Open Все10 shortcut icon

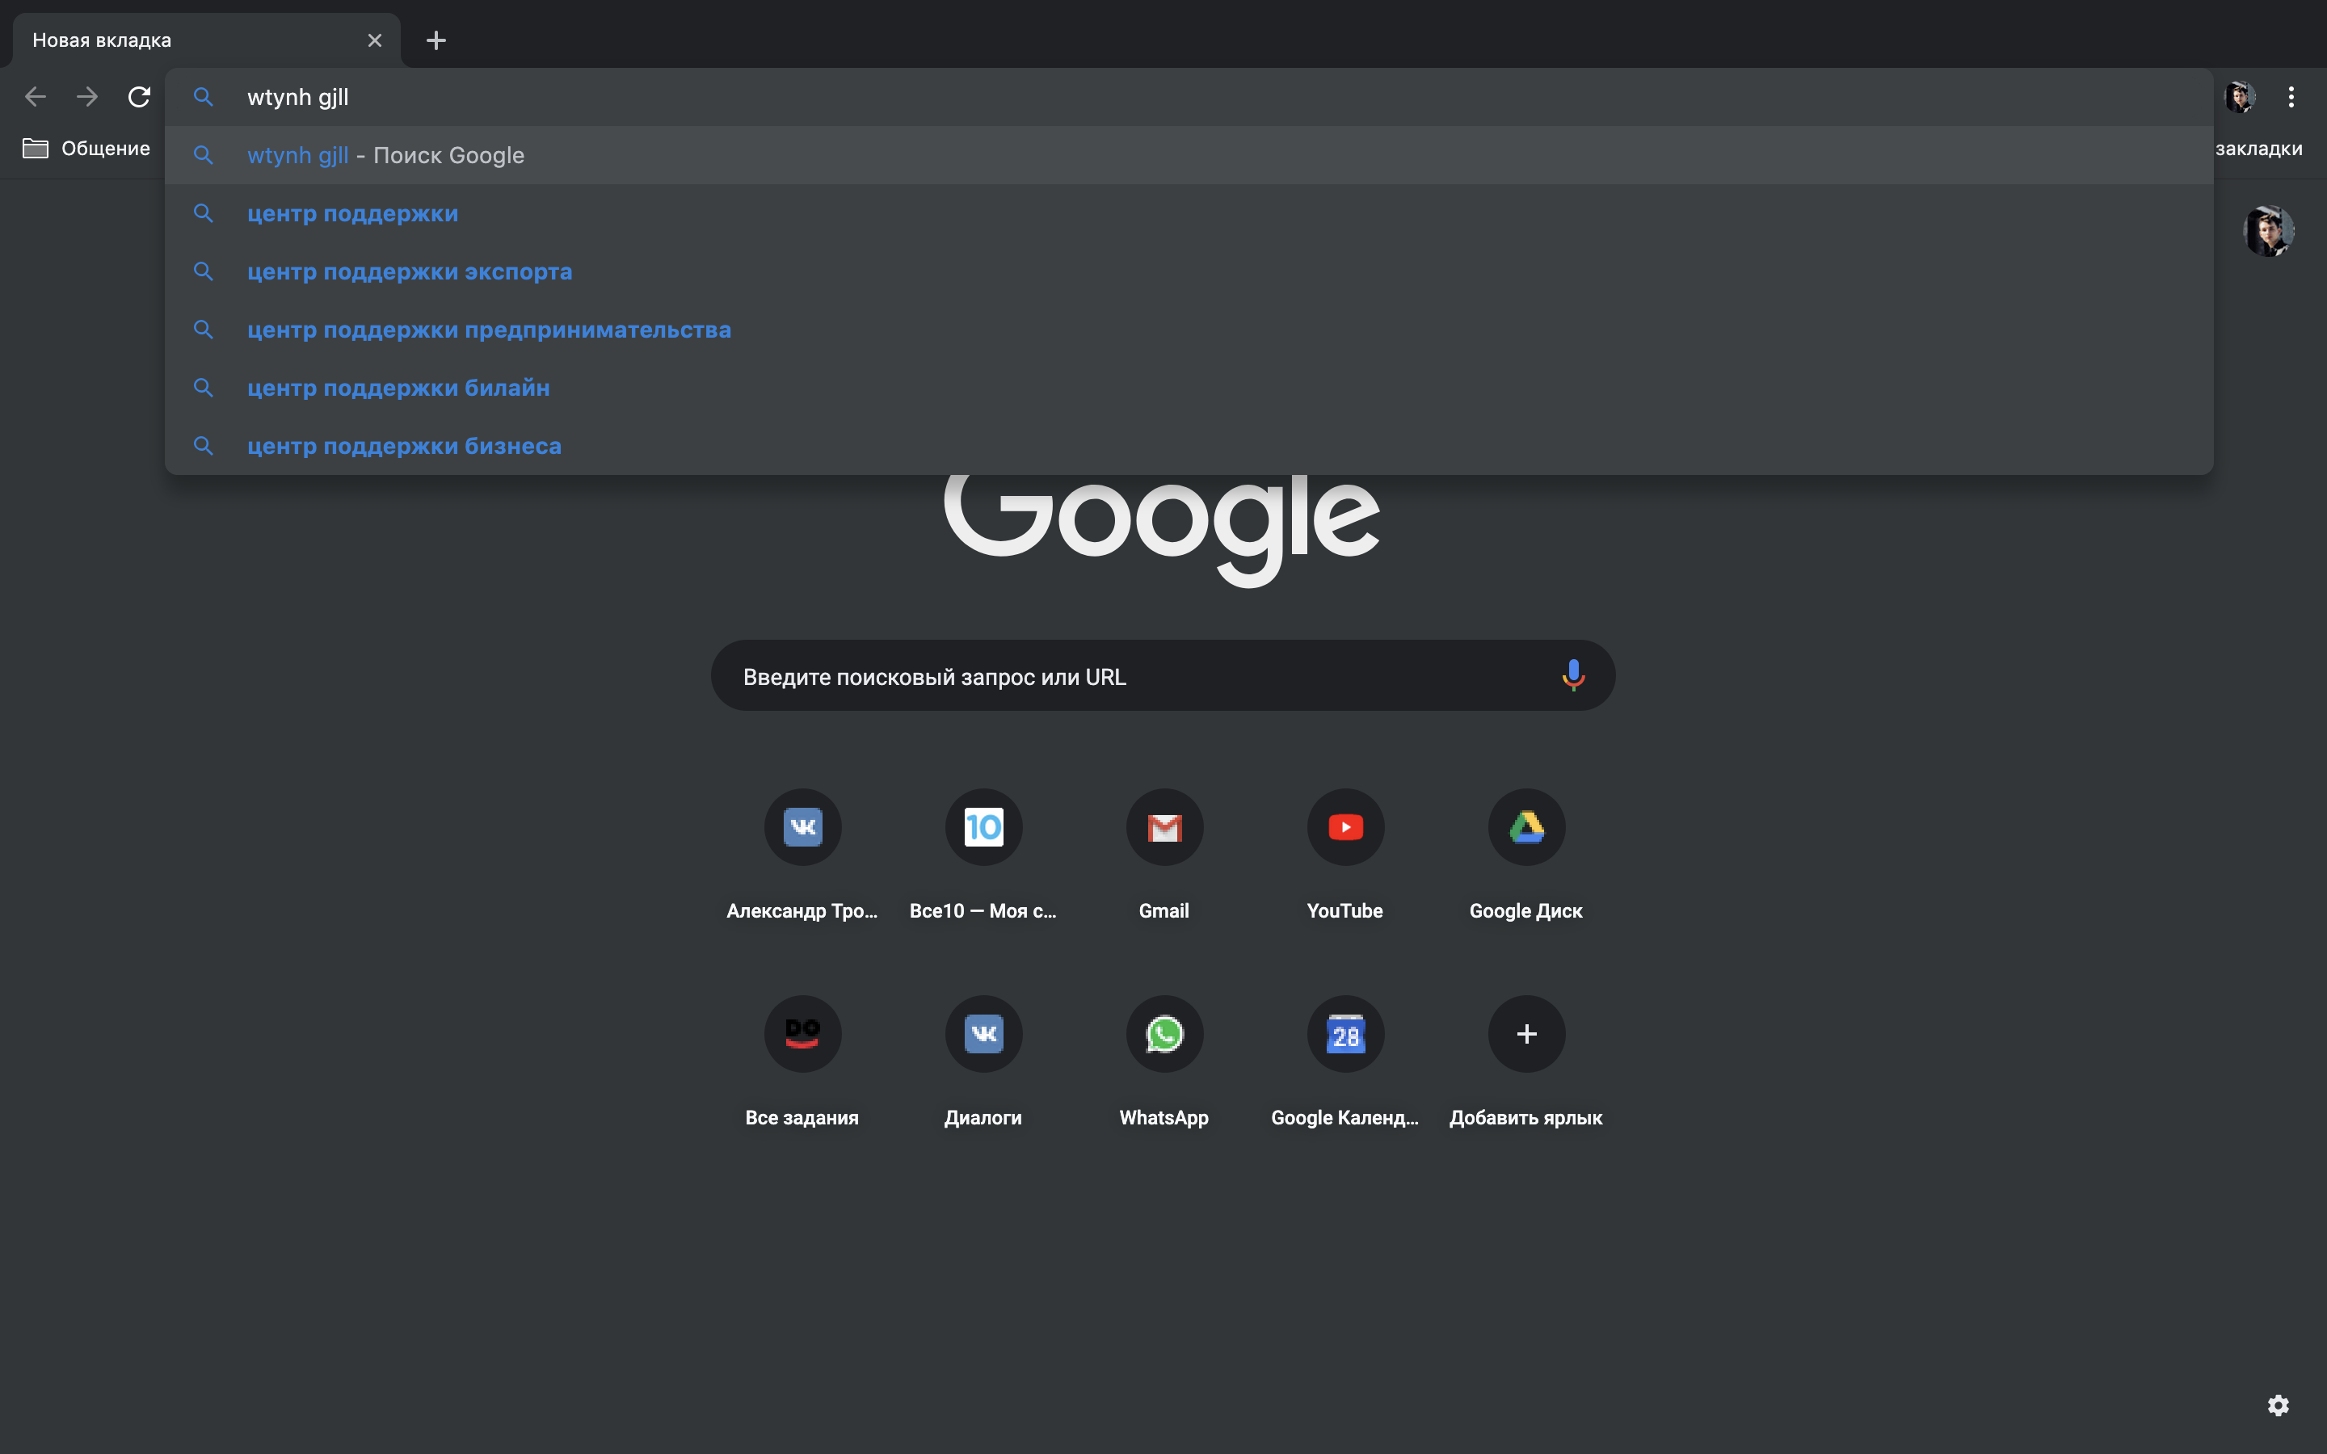point(982,826)
